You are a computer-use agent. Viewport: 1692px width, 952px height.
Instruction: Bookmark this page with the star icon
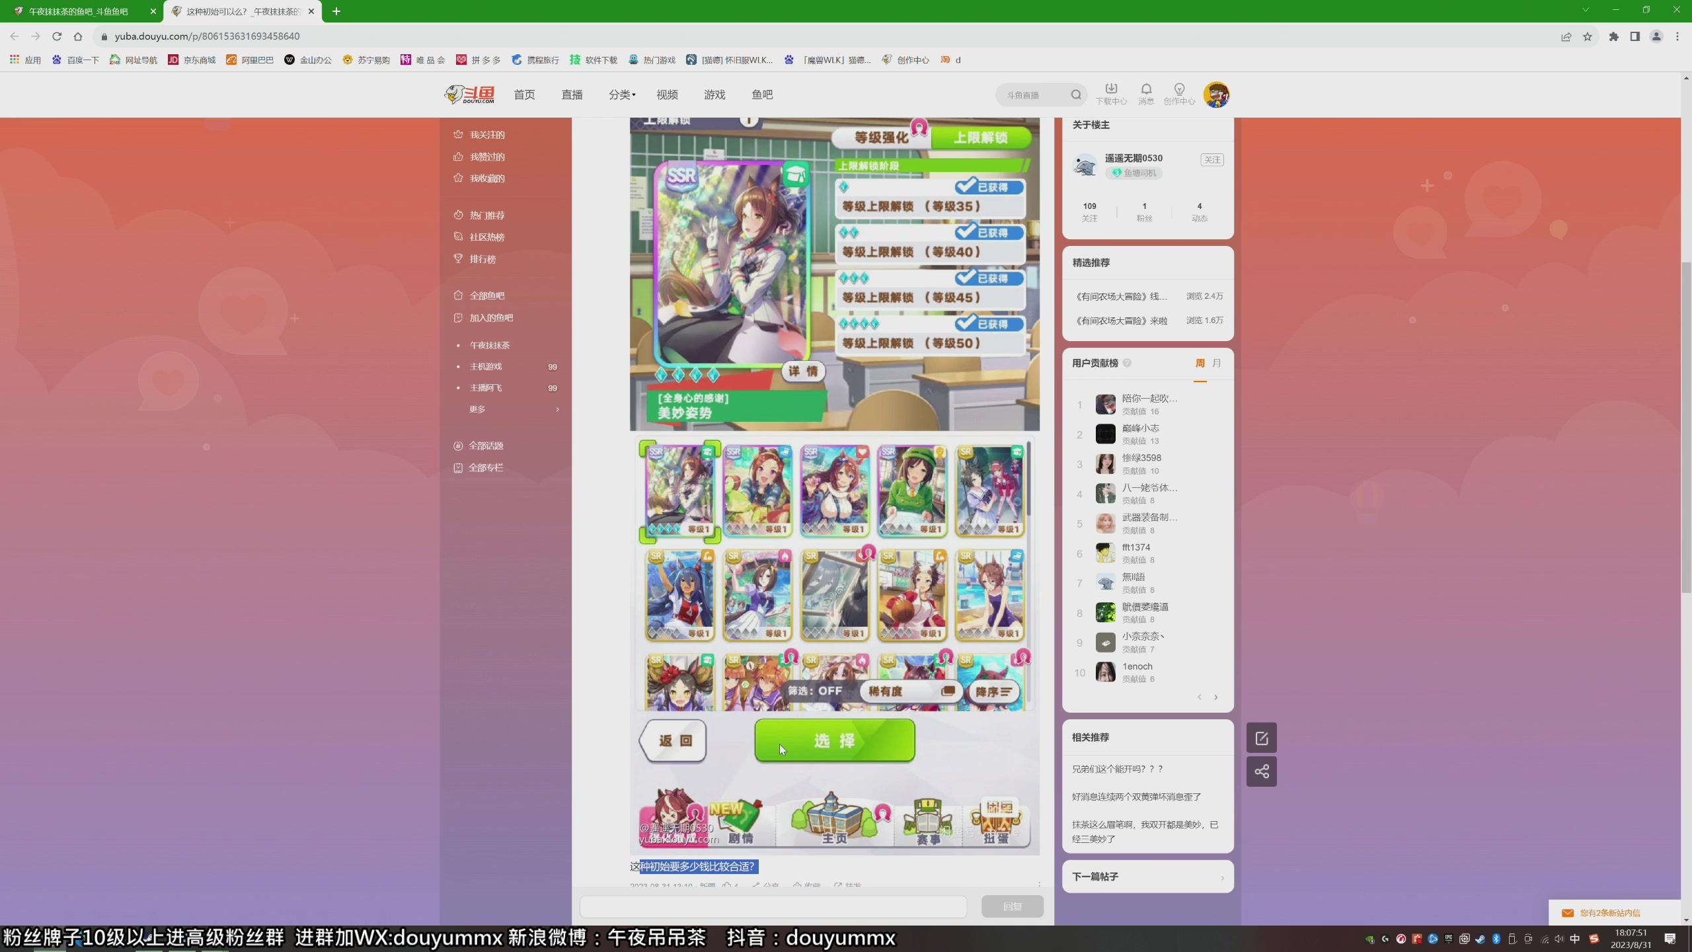1588,36
